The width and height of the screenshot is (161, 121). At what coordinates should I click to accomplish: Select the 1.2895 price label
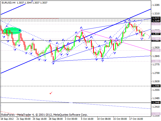pos(156,51)
